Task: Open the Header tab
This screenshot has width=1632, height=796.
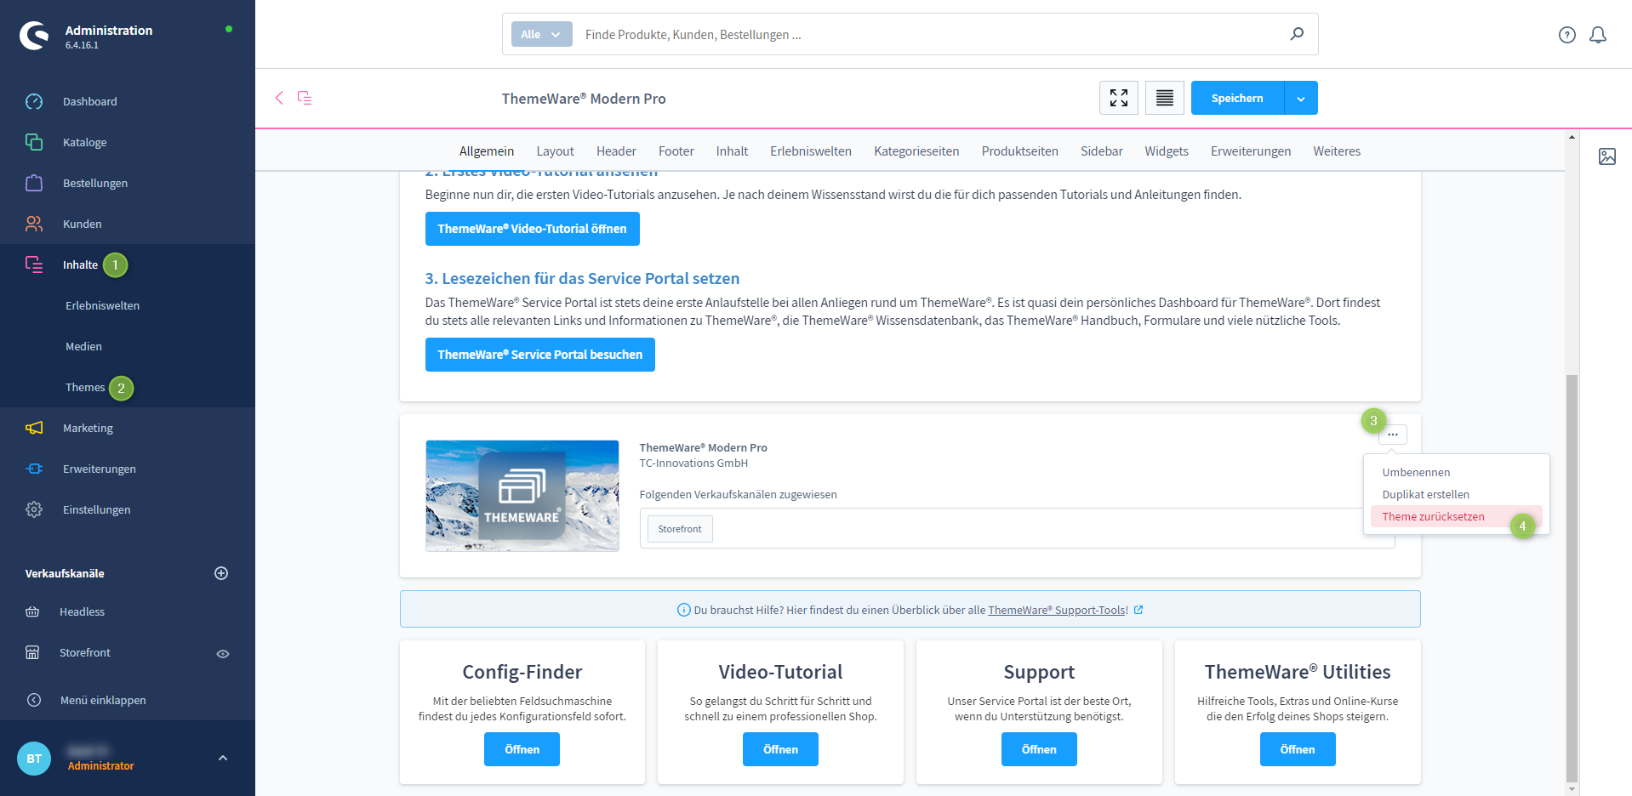Action: tap(616, 151)
